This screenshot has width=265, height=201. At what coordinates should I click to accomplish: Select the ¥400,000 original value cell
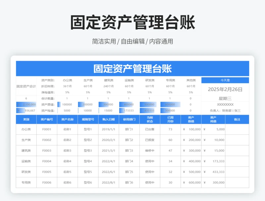click(x=191, y=161)
